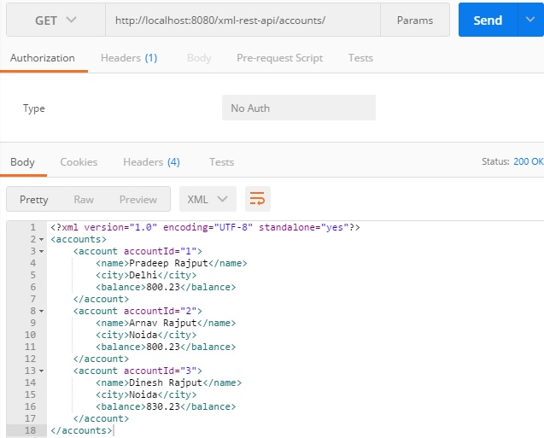This screenshot has height=438, width=544.
Task: Open the XML format dropdown
Action: (208, 199)
